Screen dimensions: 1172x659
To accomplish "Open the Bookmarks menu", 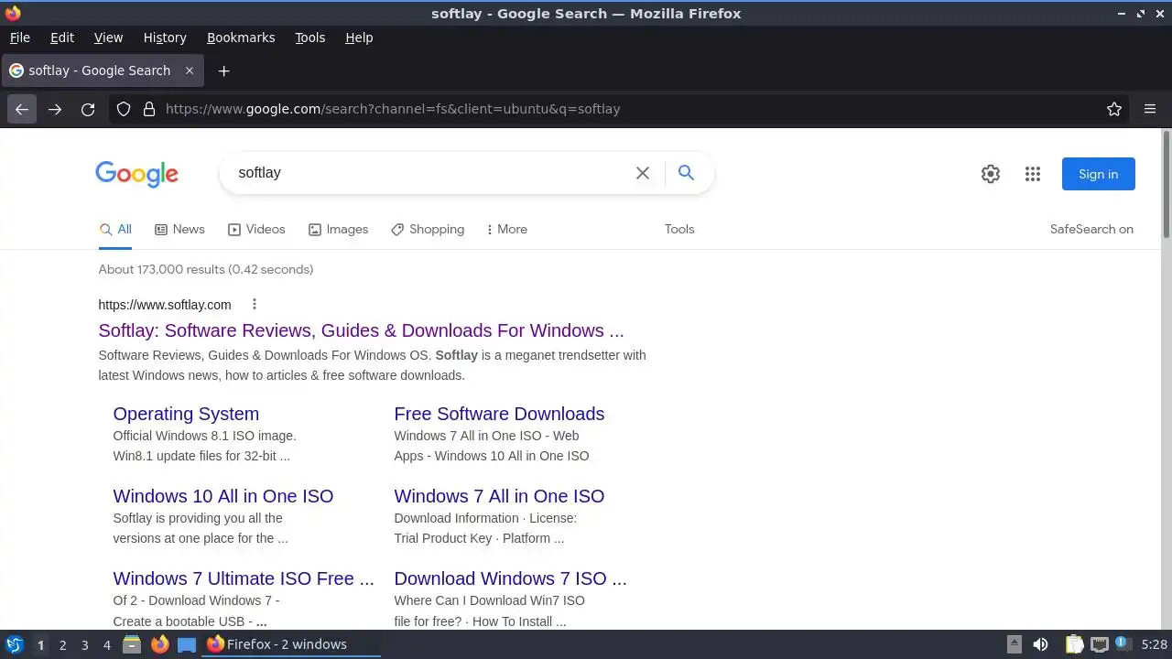I will tap(241, 38).
